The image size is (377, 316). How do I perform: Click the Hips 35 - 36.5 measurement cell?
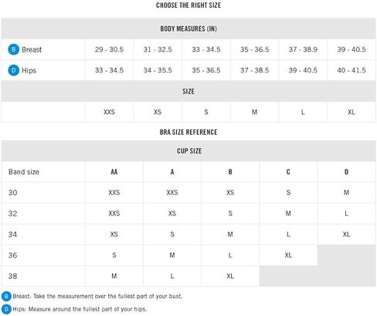pos(206,70)
